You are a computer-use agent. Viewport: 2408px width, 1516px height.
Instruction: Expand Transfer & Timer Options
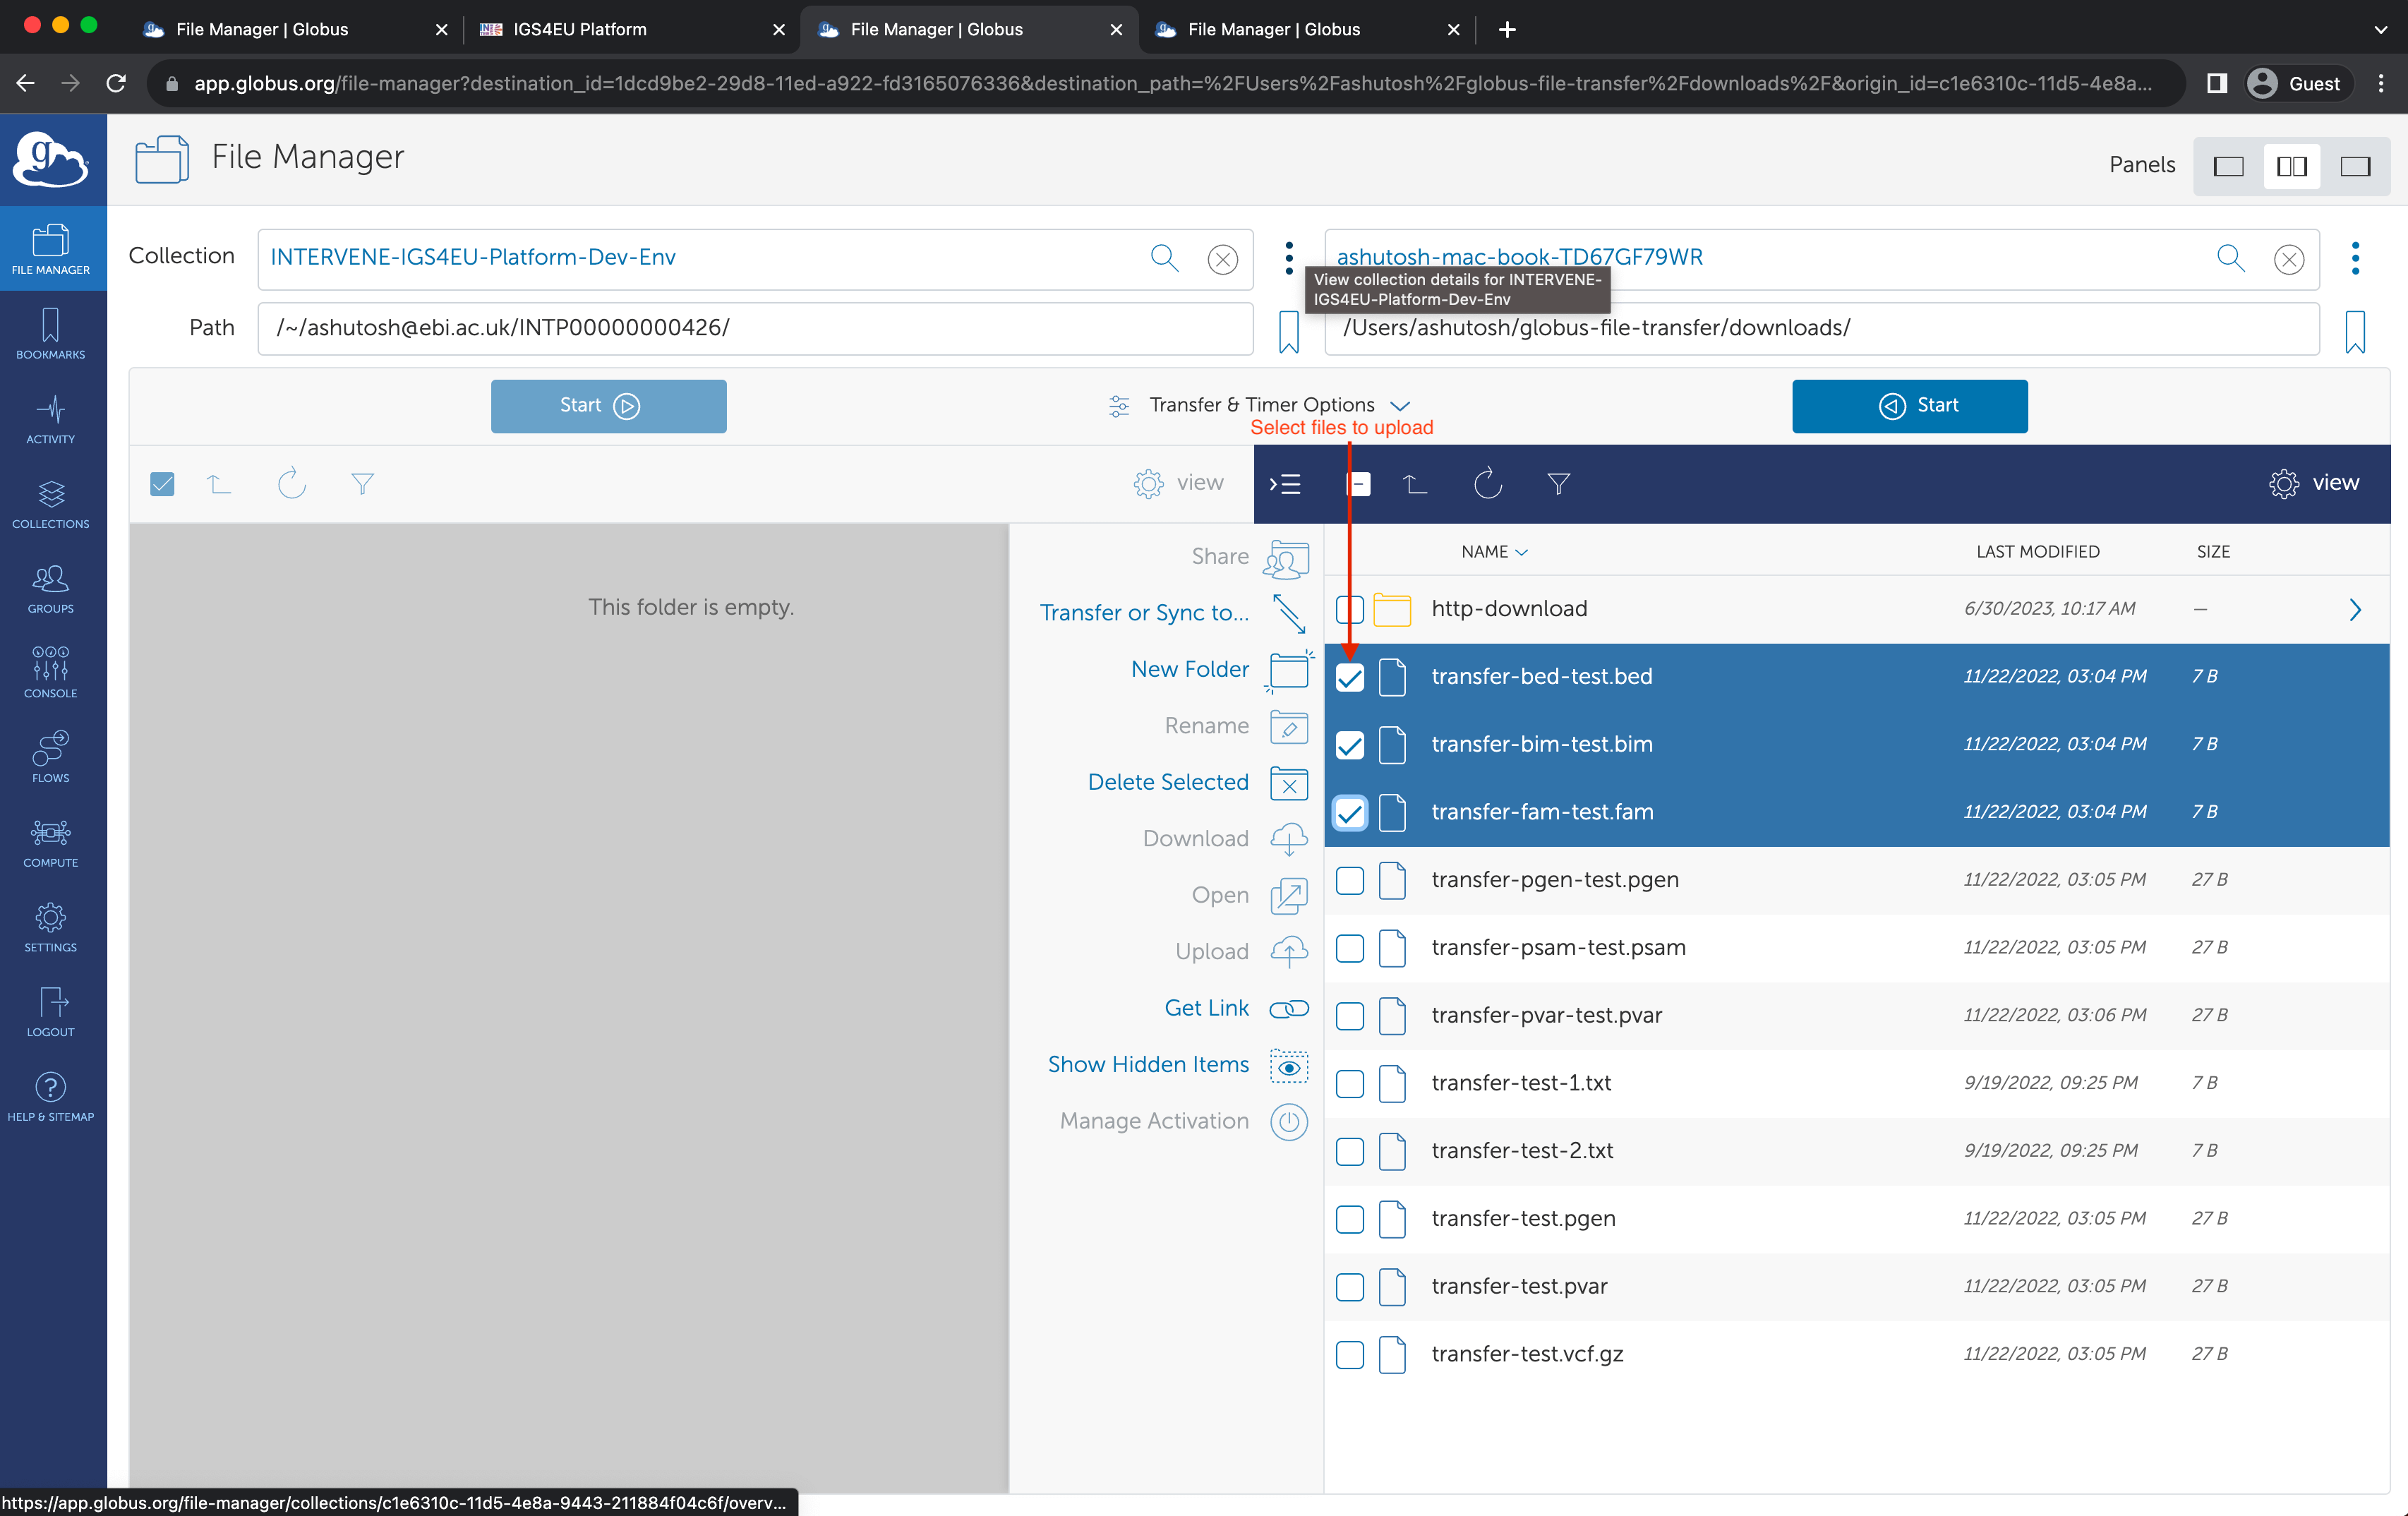1261,405
